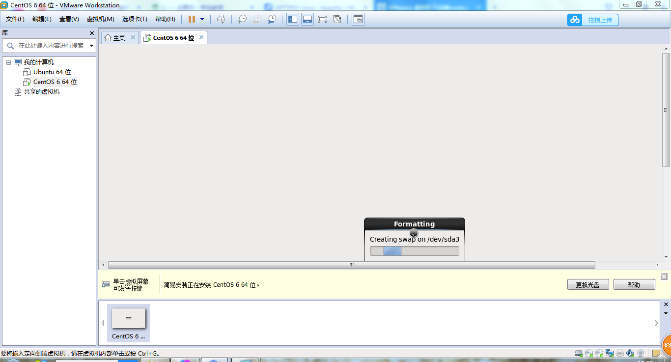Close the CentOS 6 64 位 tab
671x362 pixels.
point(201,37)
